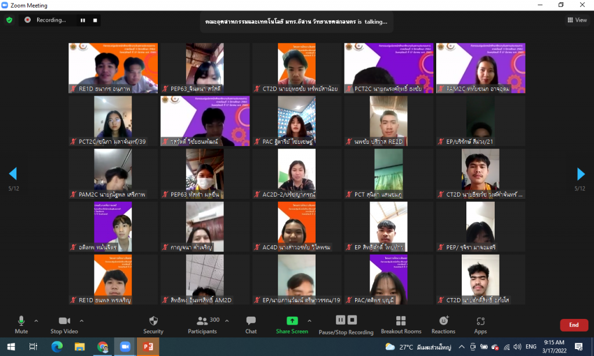Open PowerPoint from the Windows taskbar
Viewport: 594px width, 356px height.
[147, 347]
